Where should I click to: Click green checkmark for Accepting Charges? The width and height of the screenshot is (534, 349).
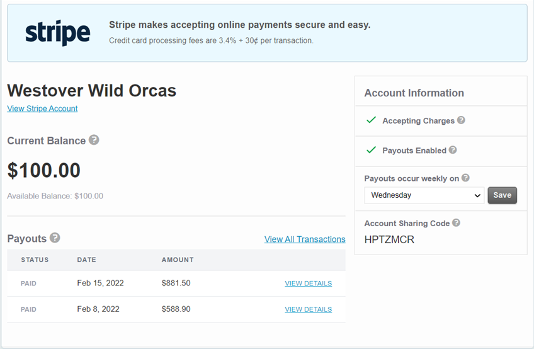coord(371,120)
